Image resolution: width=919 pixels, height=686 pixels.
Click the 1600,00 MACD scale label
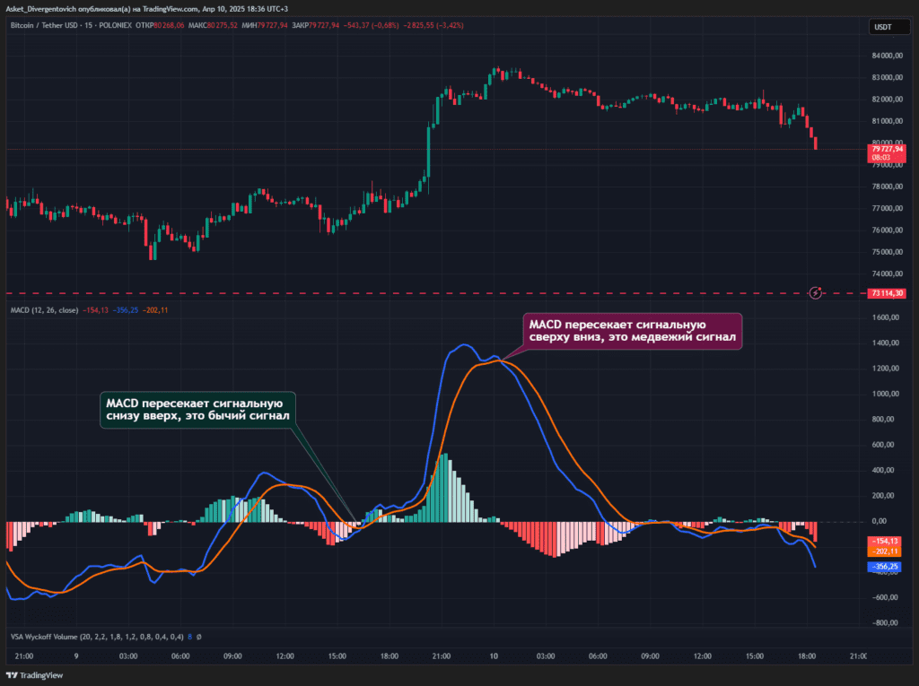(886, 317)
